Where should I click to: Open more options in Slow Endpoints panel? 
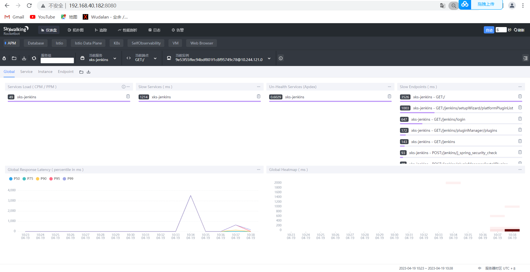coord(520,87)
